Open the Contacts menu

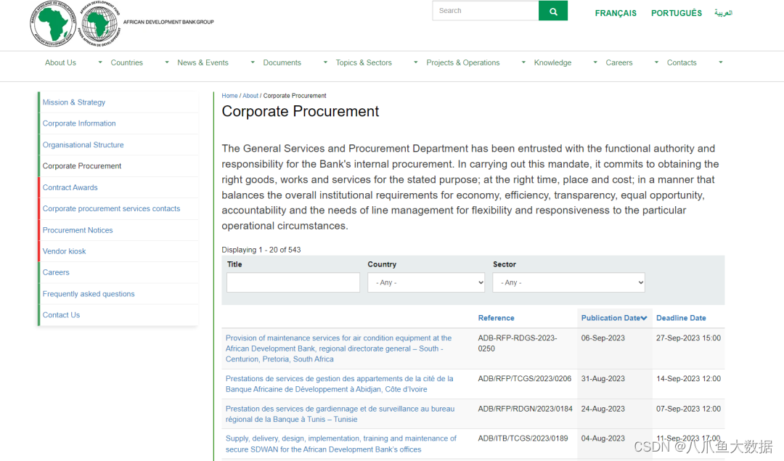click(682, 62)
